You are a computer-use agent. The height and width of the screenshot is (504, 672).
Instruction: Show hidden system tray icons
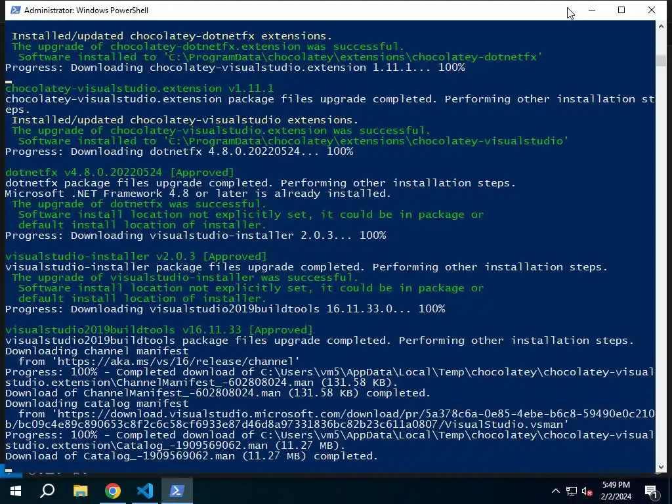click(x=555, y=491)
